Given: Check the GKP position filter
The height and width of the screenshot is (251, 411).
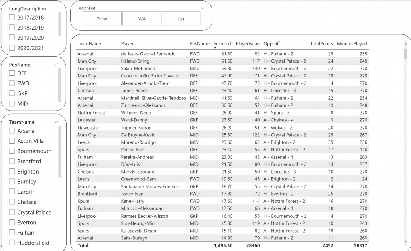Looking at the screenshot, I should coord(12,93).
